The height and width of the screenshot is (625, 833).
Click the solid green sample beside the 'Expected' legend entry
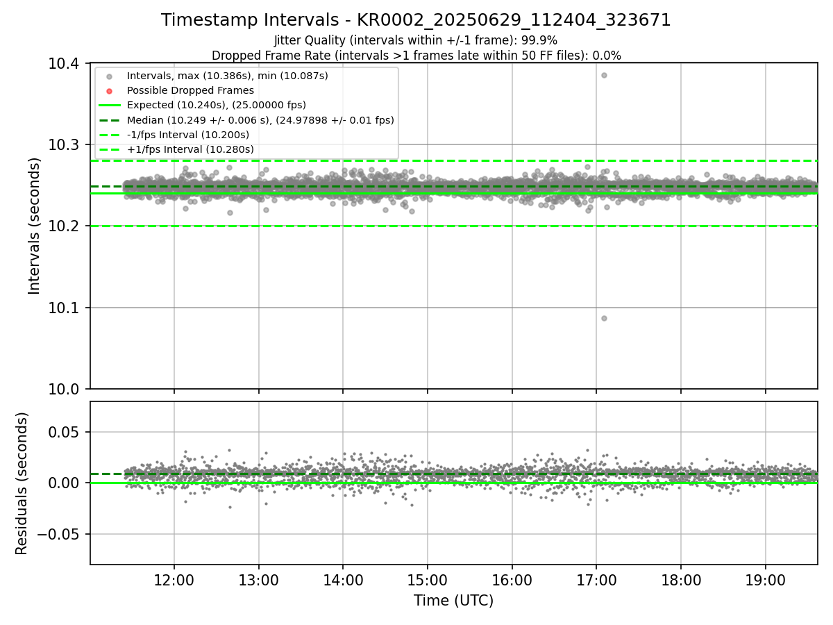point(109,106)
